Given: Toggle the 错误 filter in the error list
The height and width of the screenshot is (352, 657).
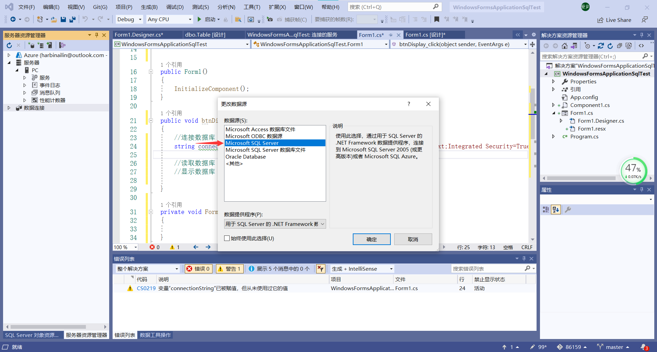Looking at the screenshot, I should (x=198, y=269).
